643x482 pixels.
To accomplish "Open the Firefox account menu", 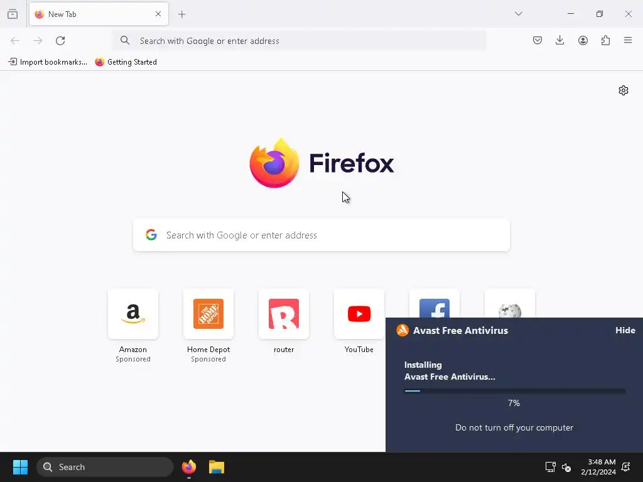I will point(583,40).
